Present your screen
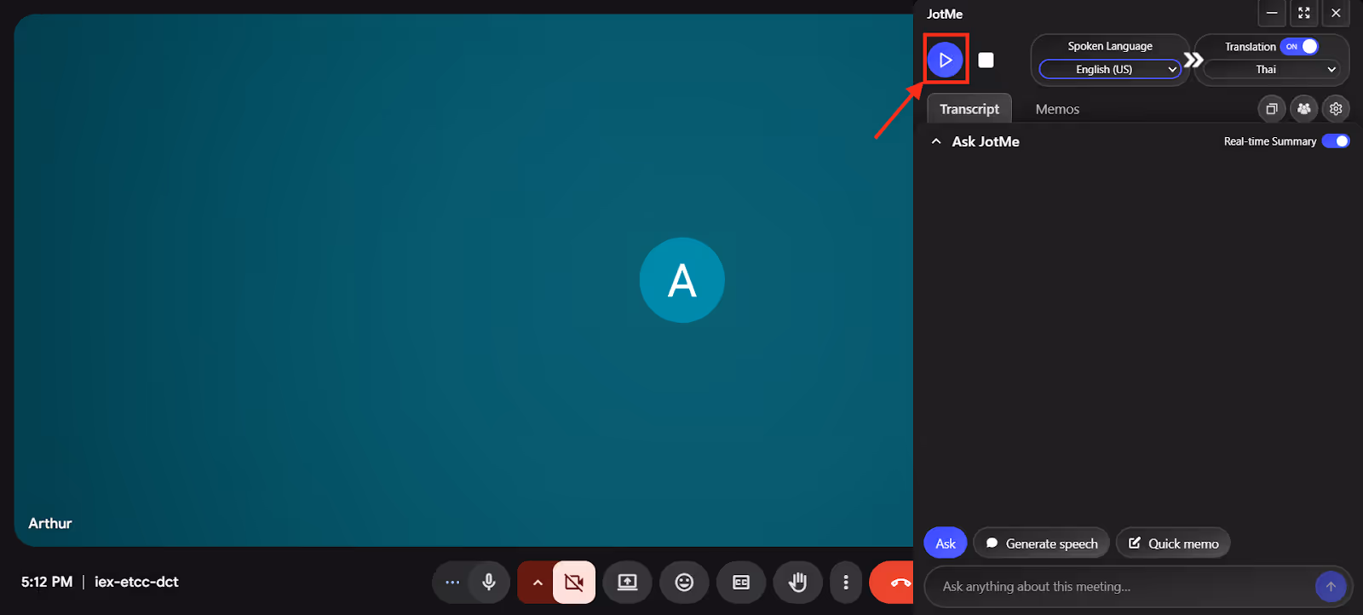The image size is (1363, 615). [x=627, y=582]
